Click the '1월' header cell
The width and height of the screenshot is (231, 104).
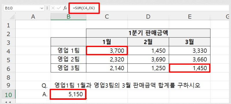(x=107, y=42)
